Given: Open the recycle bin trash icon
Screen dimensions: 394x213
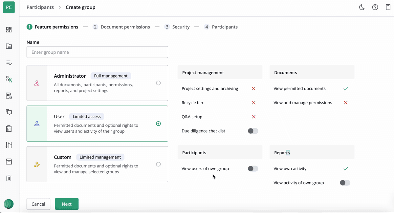Looking at the screenshot, I should pyautogui.click(x=9, y=178).
